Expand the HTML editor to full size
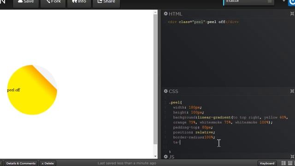The width and height of the screenshot is (295, 166). point(292,14)
